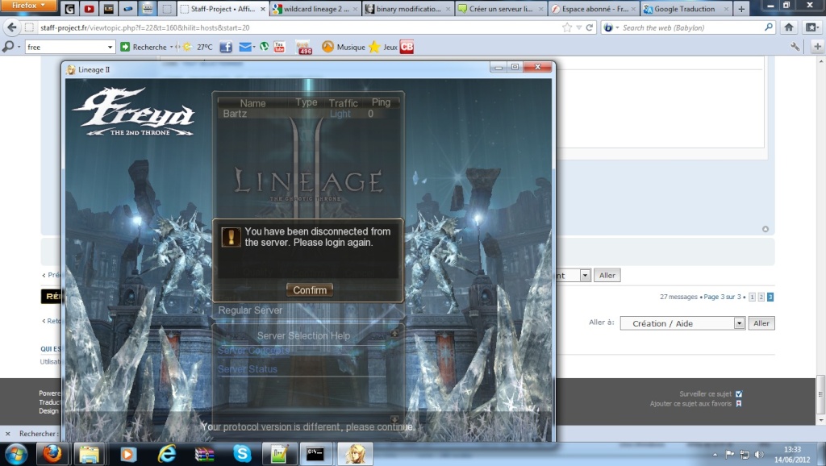
Task: Open the pinned YouTube tab
Action: [x=89, y=9]
